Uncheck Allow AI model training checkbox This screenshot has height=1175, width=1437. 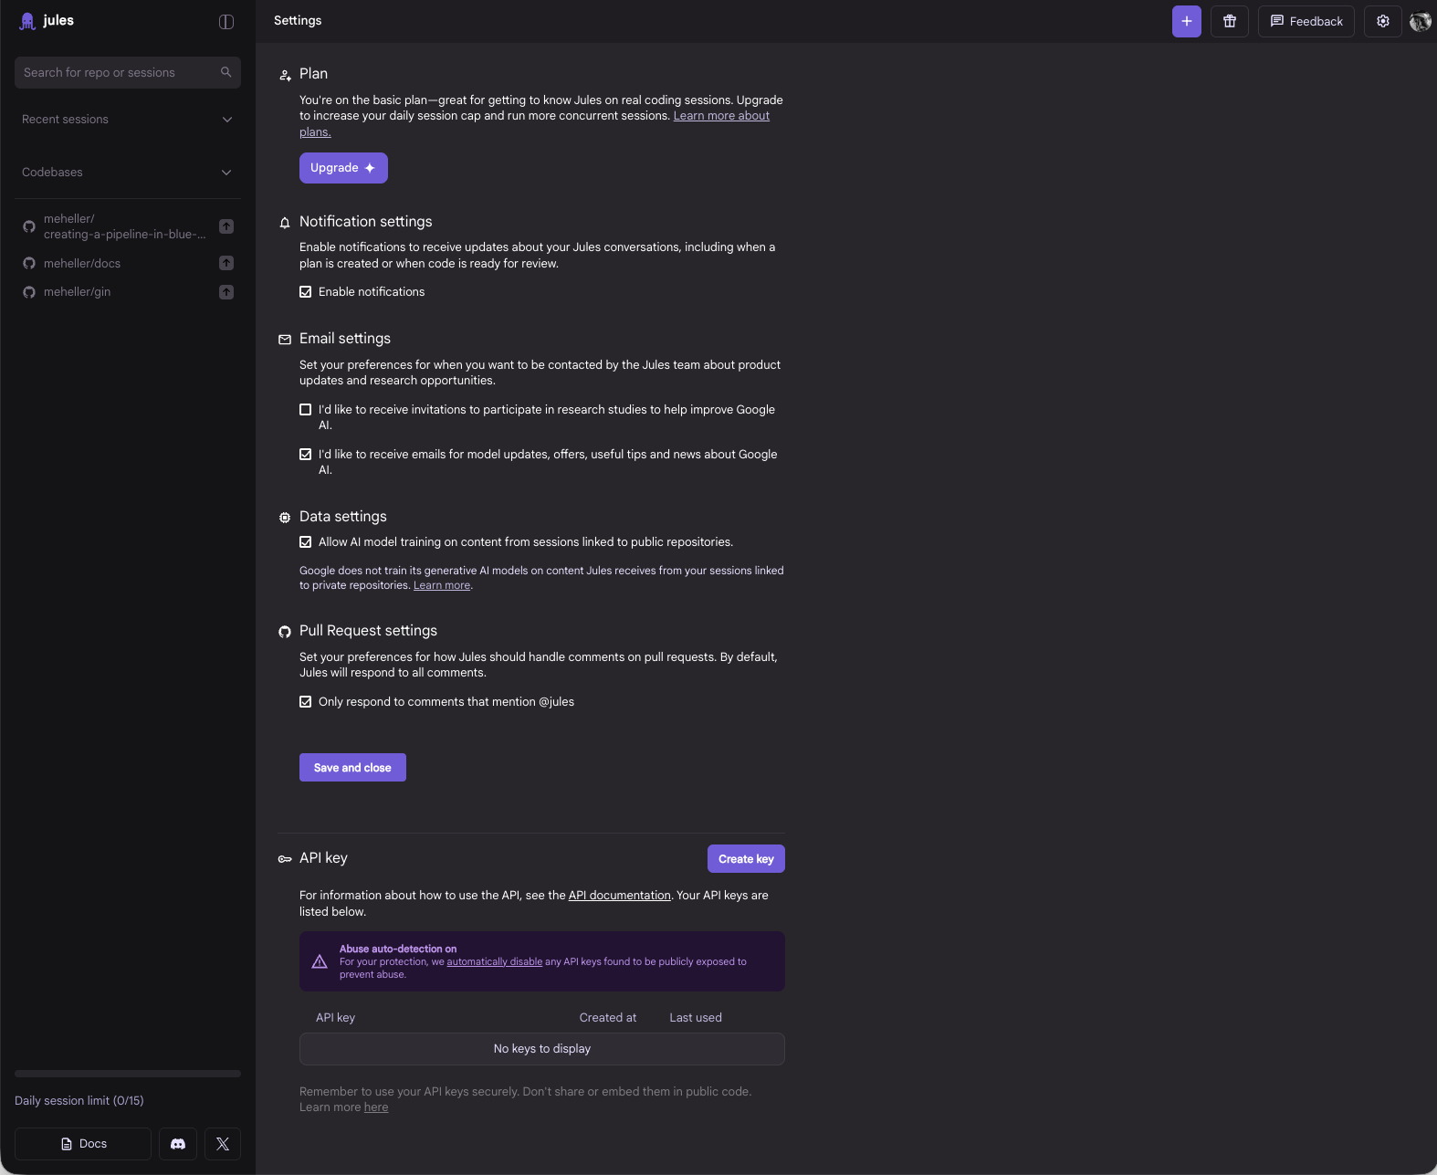coord(306,542)
